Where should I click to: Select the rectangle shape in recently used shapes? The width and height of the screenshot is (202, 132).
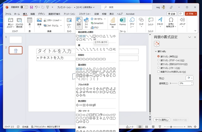(x=94, y=36)
